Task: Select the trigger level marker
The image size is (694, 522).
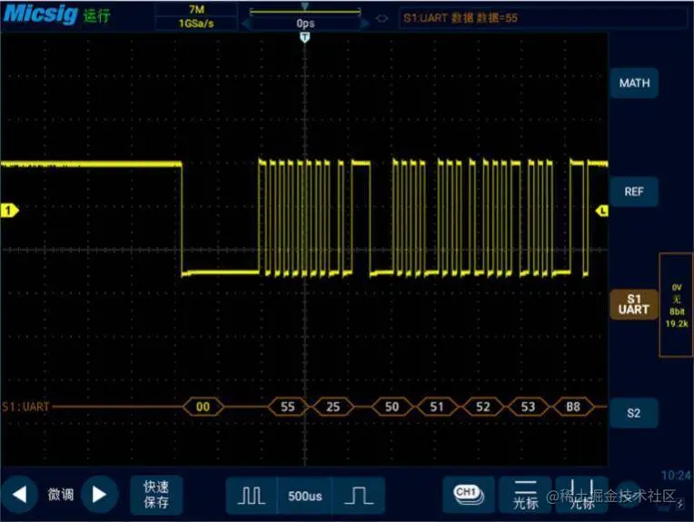Action: (x=602, y=211)
